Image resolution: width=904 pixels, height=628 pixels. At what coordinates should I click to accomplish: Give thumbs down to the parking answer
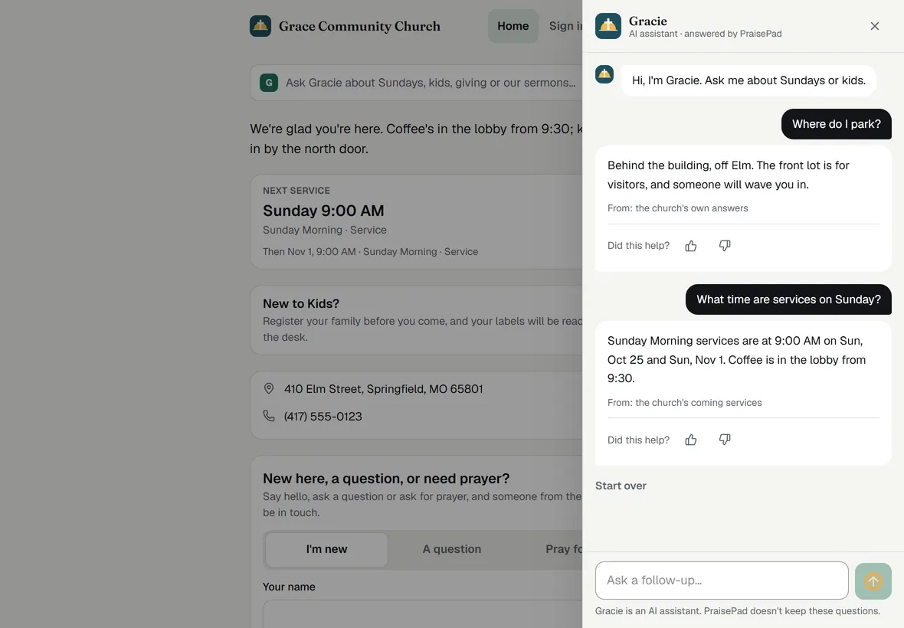click(725, 246)
